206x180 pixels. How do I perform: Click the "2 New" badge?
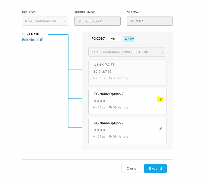pos(129,39)
